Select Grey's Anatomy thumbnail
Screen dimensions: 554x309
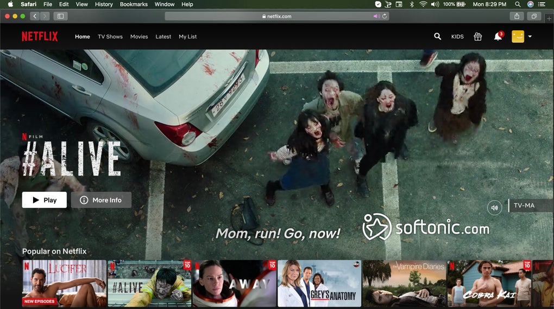[x=319, y=284]
